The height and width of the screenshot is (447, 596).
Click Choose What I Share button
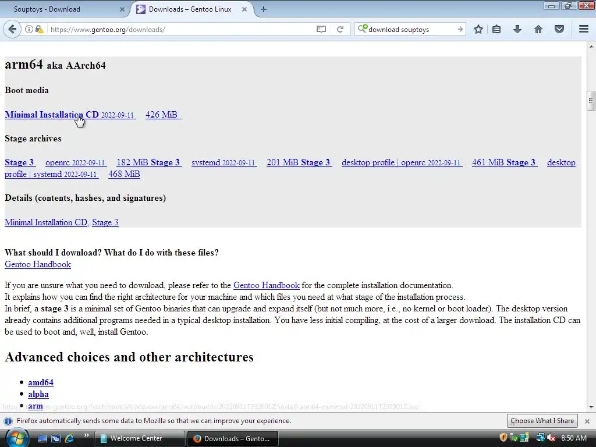542,421
